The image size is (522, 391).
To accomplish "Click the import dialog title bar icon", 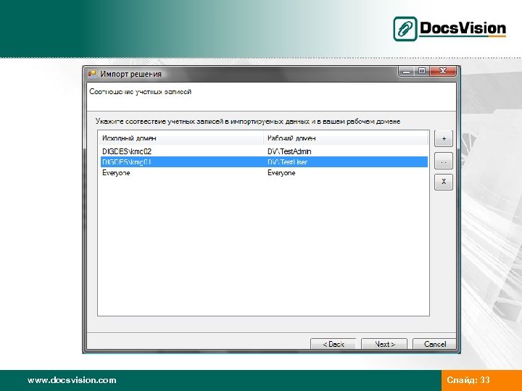I will [92, 73].
